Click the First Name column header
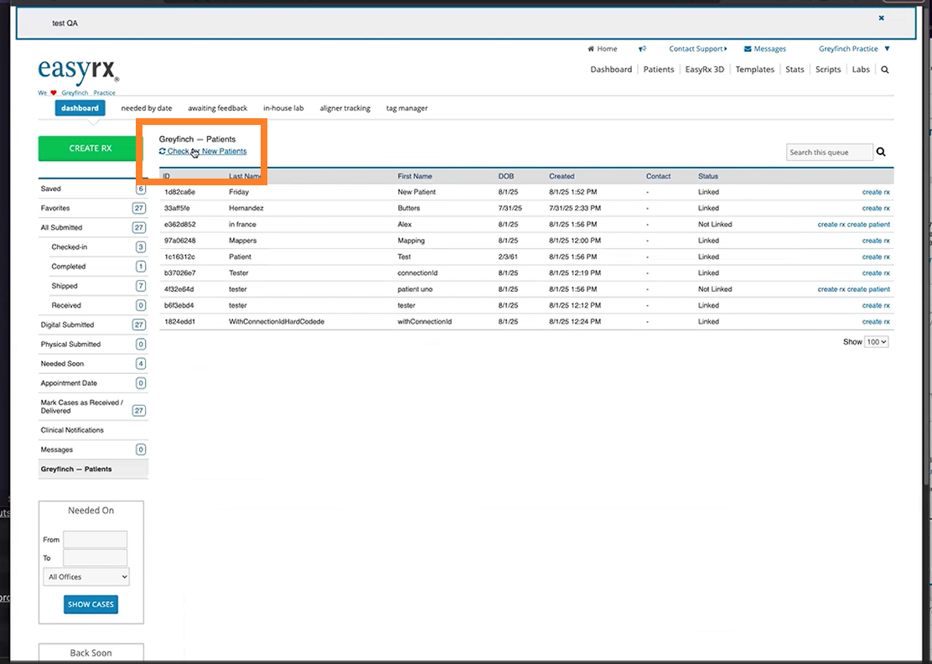 click(415, 177)
